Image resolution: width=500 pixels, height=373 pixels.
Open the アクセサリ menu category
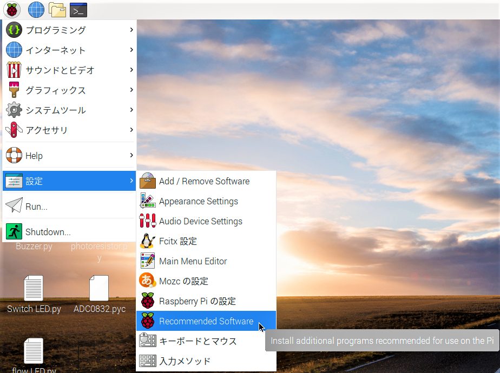69,130
